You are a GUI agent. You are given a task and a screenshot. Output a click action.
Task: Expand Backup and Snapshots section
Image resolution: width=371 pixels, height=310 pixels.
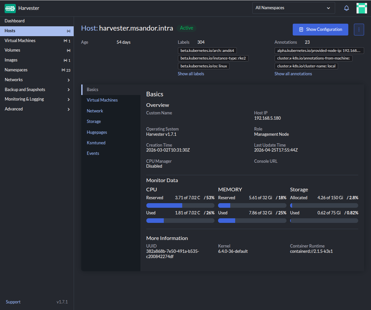coord(68,90)
